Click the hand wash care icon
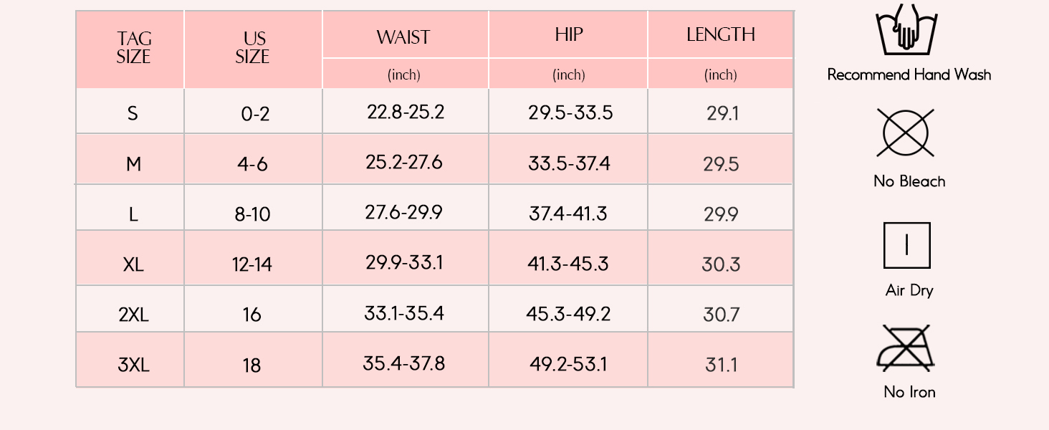This screenshot has height=430, width=1049. [906, 30]
